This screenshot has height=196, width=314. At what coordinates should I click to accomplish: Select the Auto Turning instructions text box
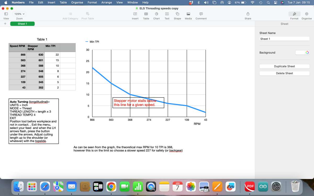[x=33, y=121]
